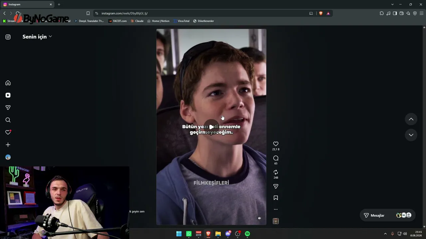Go to the previous reel with up arrow
This screenshot has height=239, width=426.
coord(411,119)
